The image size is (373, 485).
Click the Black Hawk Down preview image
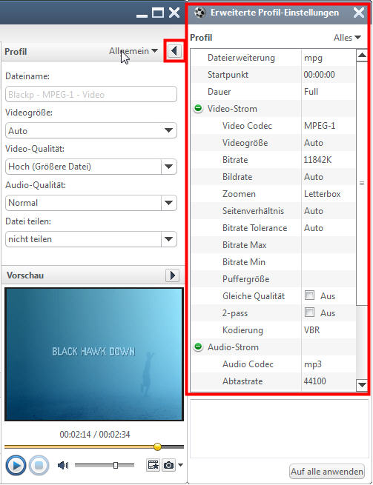pos(94,355)
